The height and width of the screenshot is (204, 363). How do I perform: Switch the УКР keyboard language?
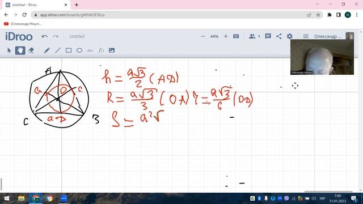coord(322,198)
